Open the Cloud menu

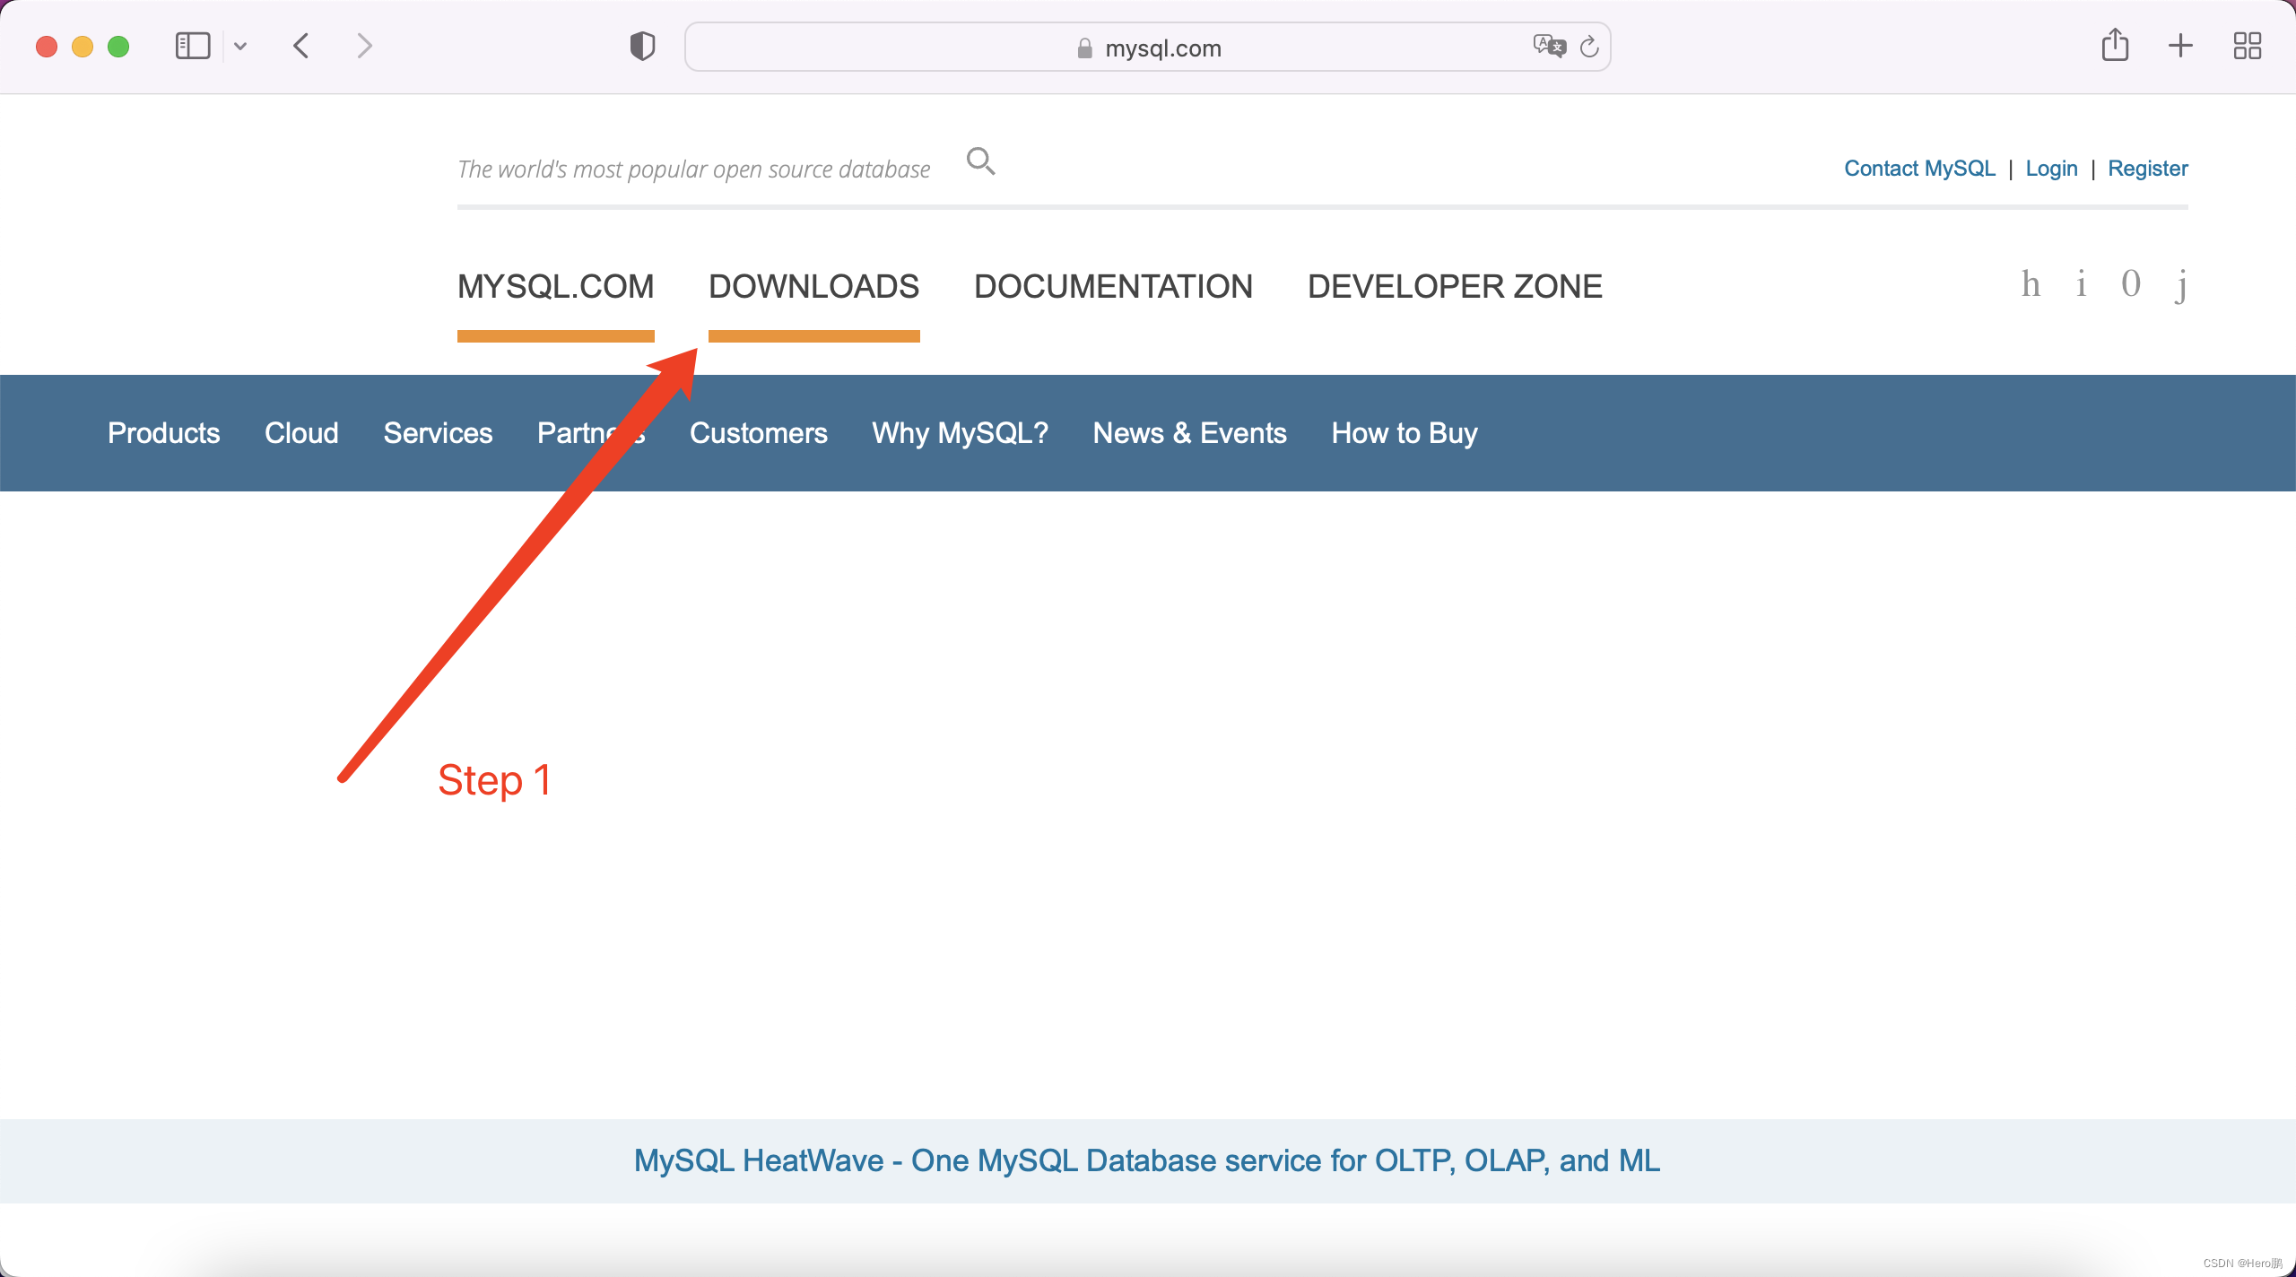tap(301, 433)
